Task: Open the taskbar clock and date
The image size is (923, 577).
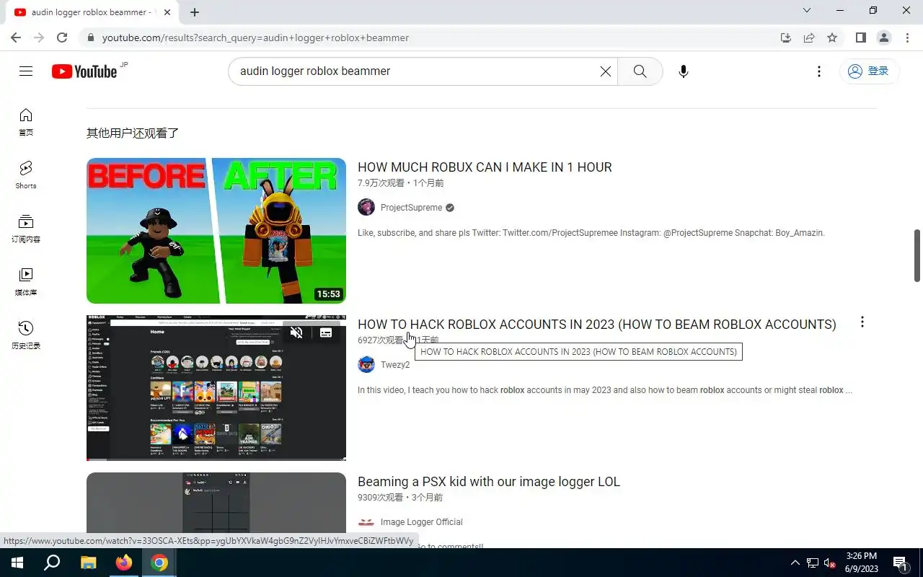Action: [x=862, y=563]
